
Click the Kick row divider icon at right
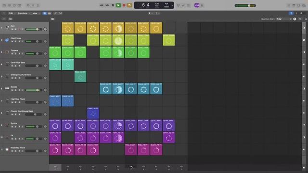click(x=304, y=28)
